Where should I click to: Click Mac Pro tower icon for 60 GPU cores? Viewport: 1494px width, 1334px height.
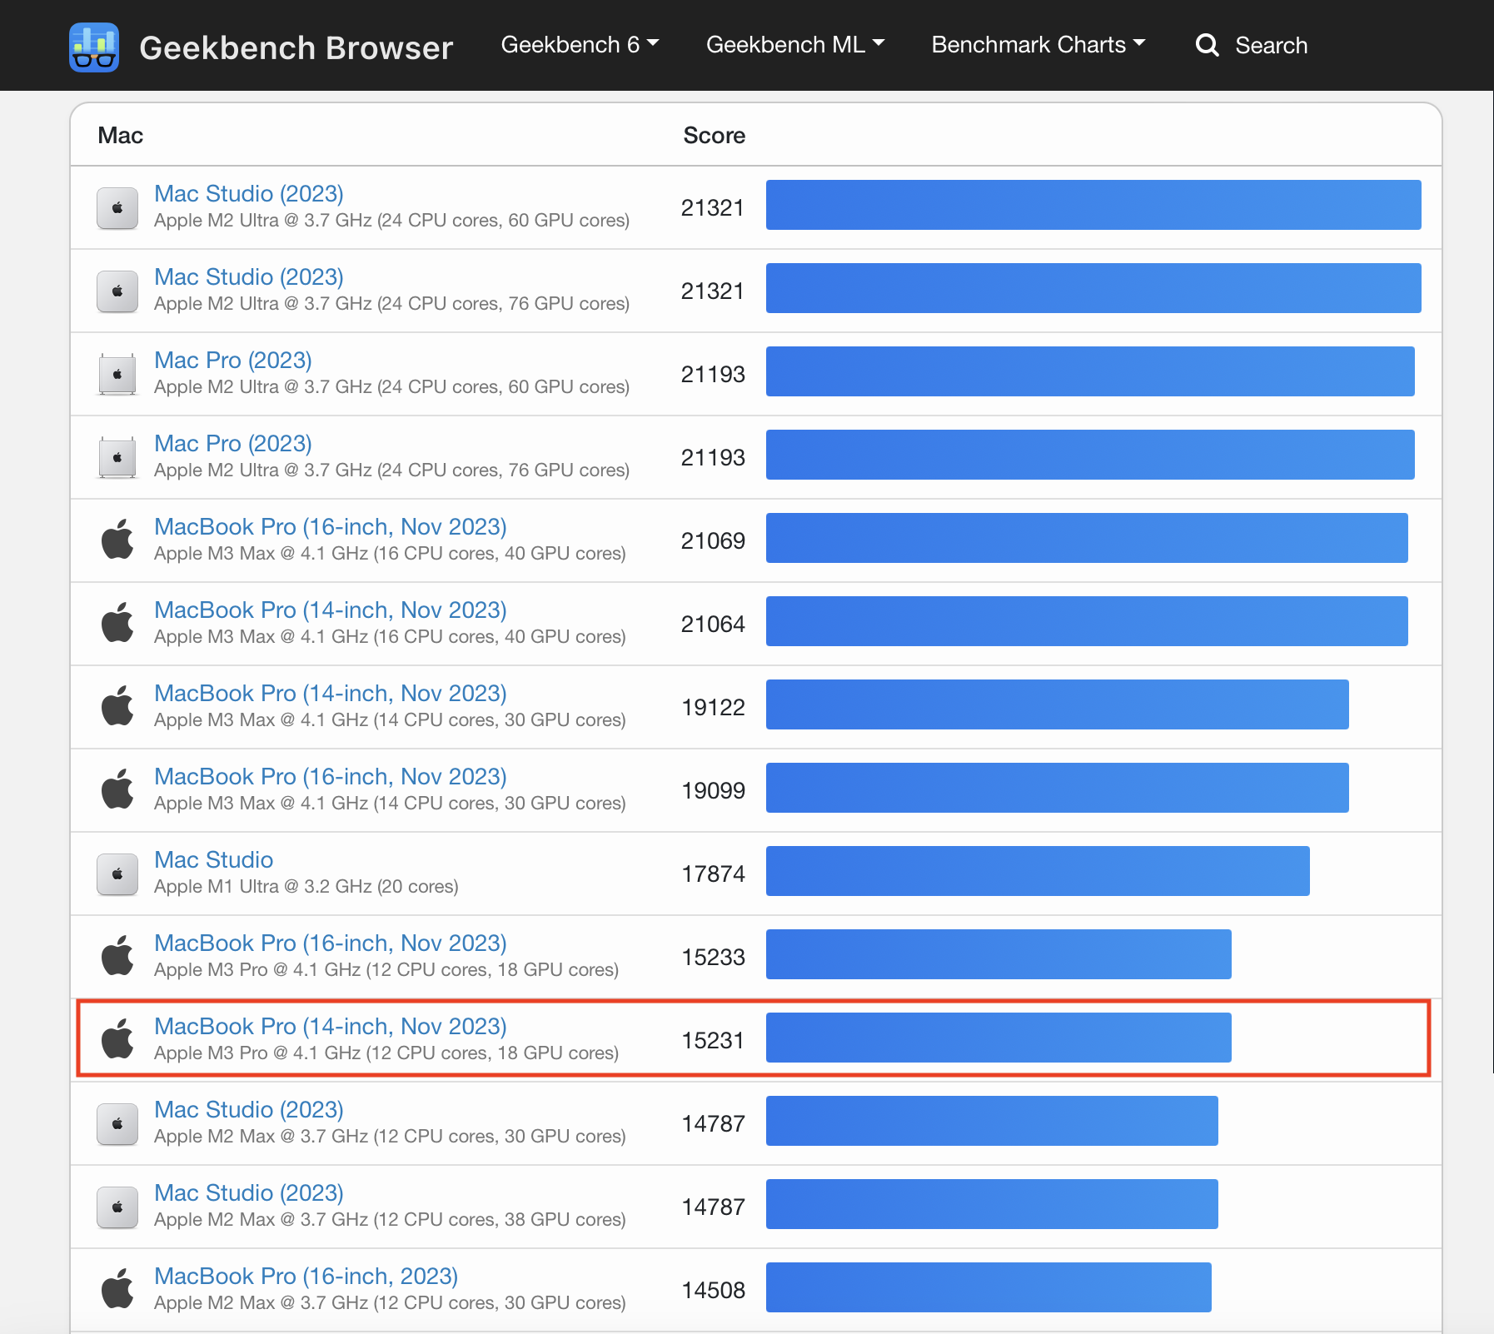pyautogui.click(x=117, y=375)
